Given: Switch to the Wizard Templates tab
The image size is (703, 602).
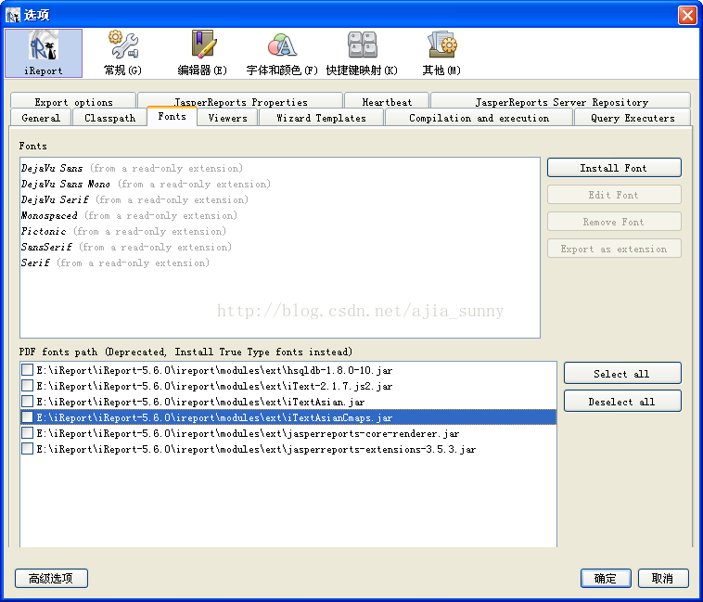Looking at the screenshot, I should (321, 118).
